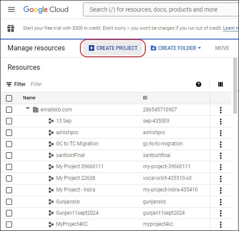
Task: Click the MOVE button
Action: tap(222, 48)
